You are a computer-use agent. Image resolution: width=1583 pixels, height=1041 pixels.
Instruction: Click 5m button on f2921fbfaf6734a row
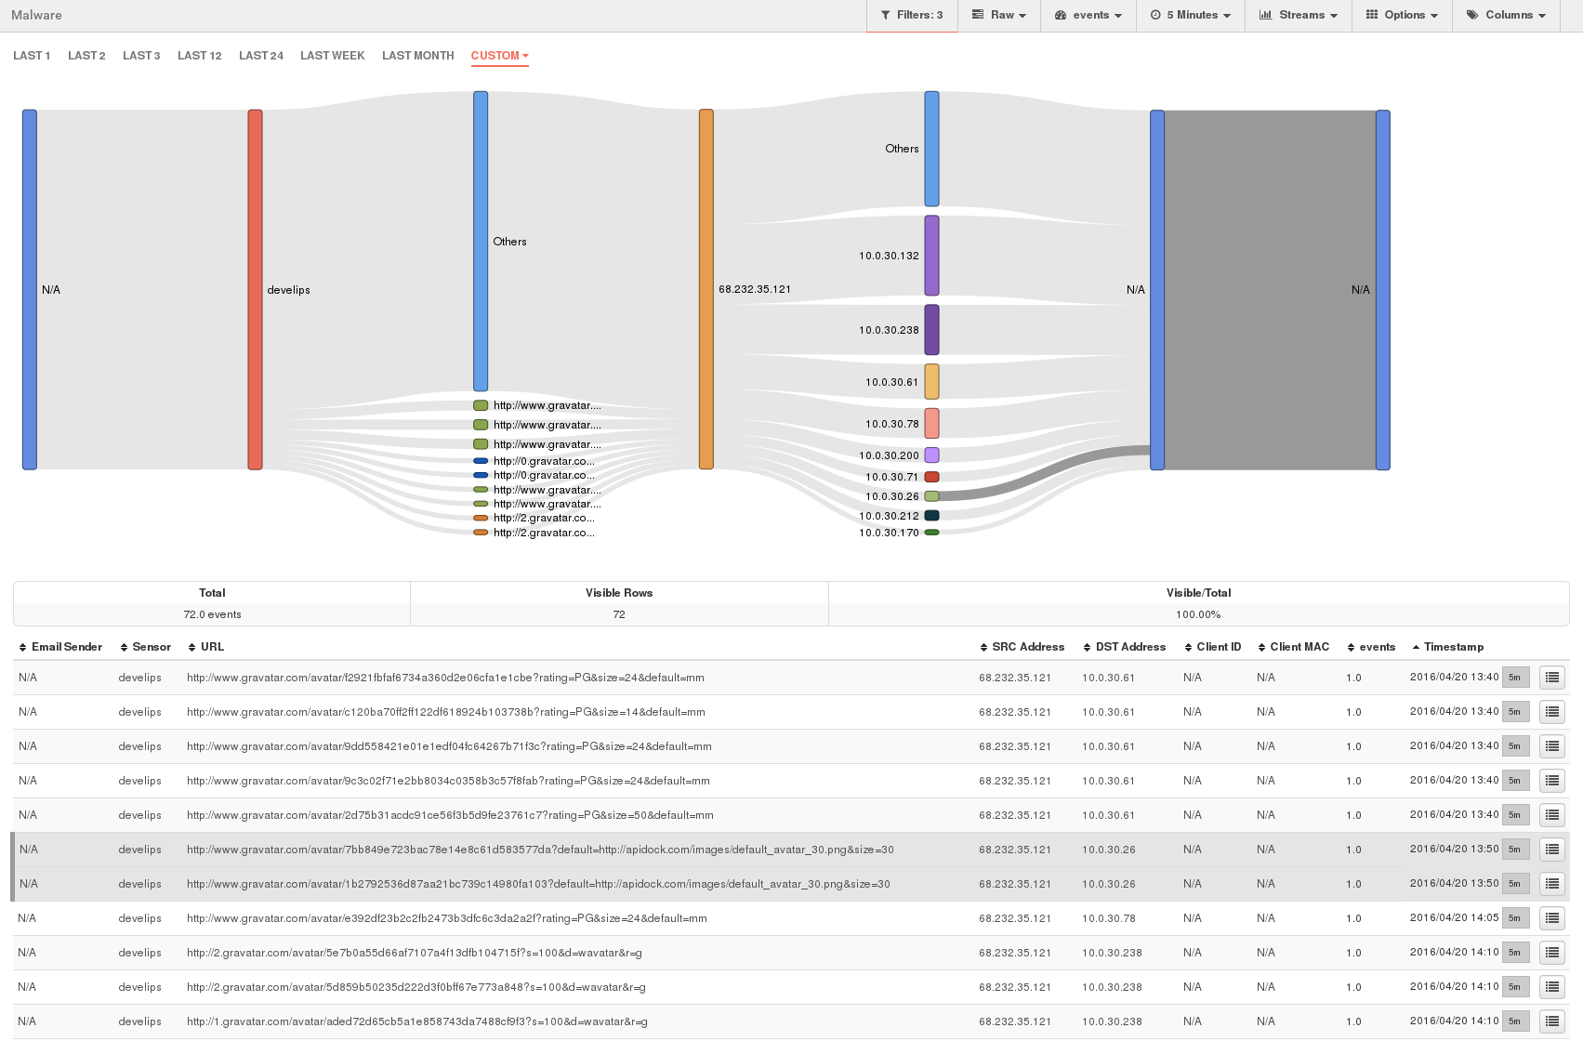click(x=1516, y=678)
